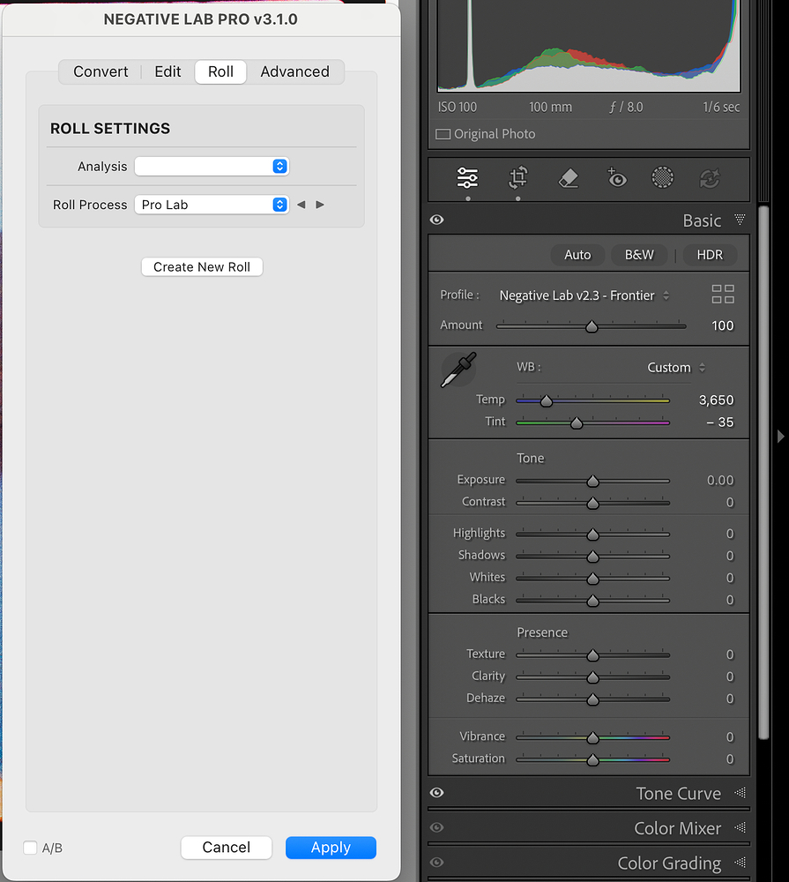Viewport: 789px width, 882px height.
Task: Open the Red Eye correction tool
Action: click(616, 178)
